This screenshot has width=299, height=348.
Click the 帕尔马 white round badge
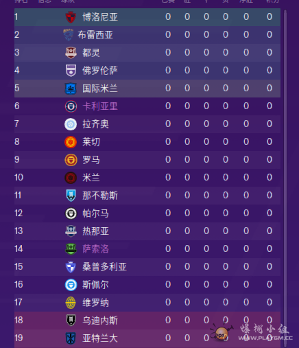(71, 213)
